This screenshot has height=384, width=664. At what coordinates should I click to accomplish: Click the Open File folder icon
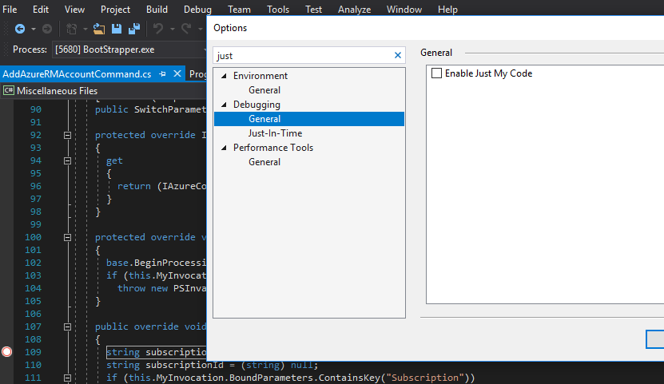click(99, 29)
